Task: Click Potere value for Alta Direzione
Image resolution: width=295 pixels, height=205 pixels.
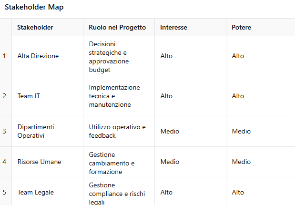Action: [261, 56]
